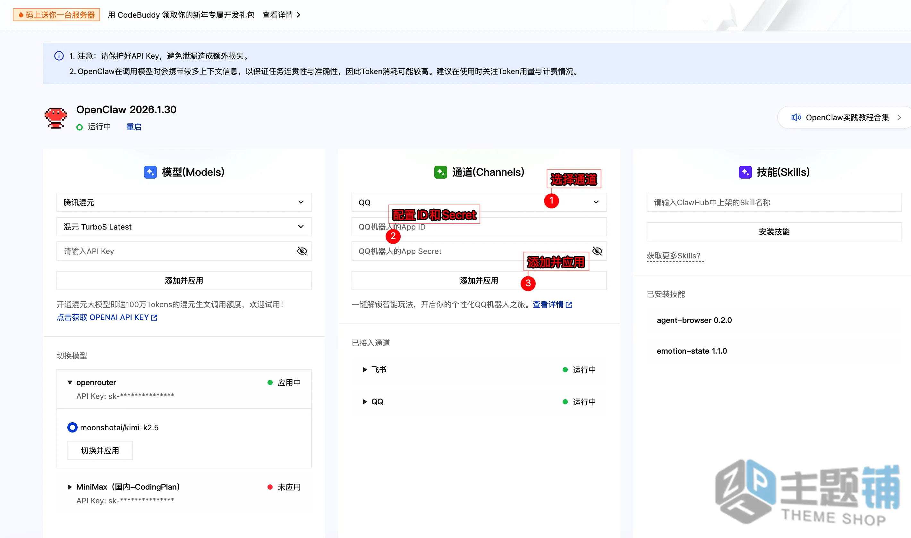This screenshot has width=911, height=538.
Task: Click the 重启 restart link
Action: point(134,127)
